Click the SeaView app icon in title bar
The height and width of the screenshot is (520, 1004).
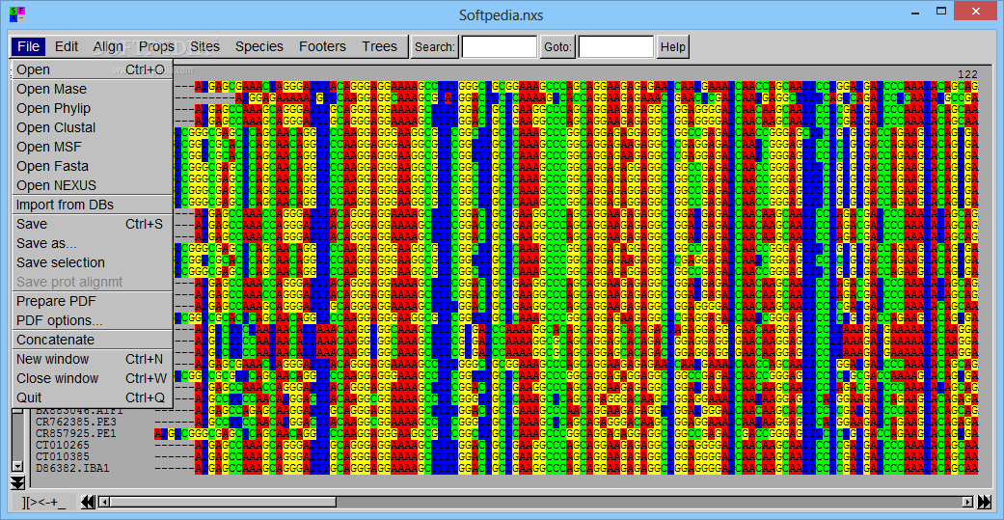pyautogui.click(x=17, y=14)
